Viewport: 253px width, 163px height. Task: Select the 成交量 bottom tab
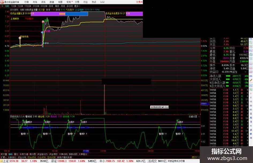(4, 154)
